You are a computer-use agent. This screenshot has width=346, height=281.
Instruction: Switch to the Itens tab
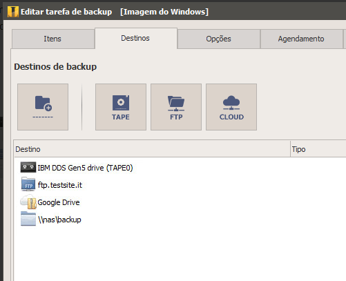point(53,39)
